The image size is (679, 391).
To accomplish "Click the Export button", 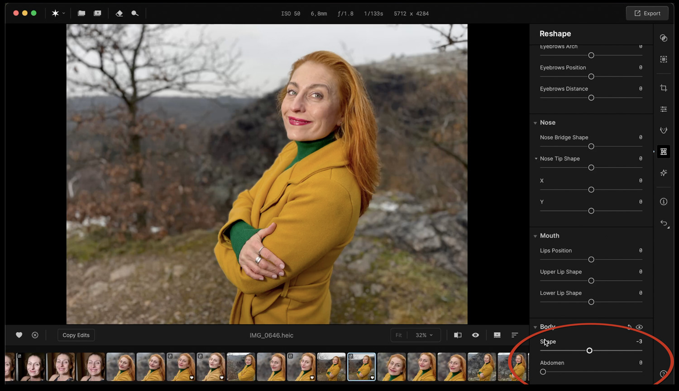I will (647, 14).
